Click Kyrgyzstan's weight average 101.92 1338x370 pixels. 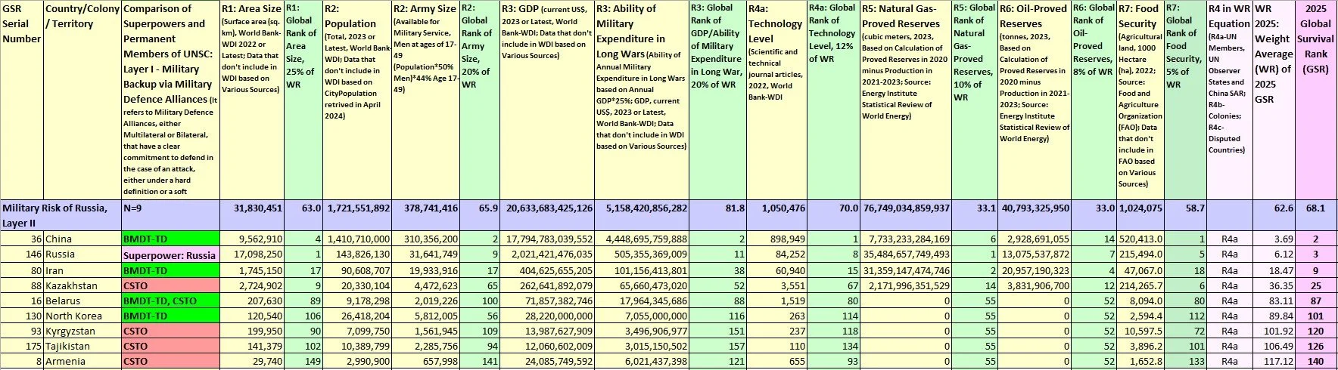click(1274, 331)
